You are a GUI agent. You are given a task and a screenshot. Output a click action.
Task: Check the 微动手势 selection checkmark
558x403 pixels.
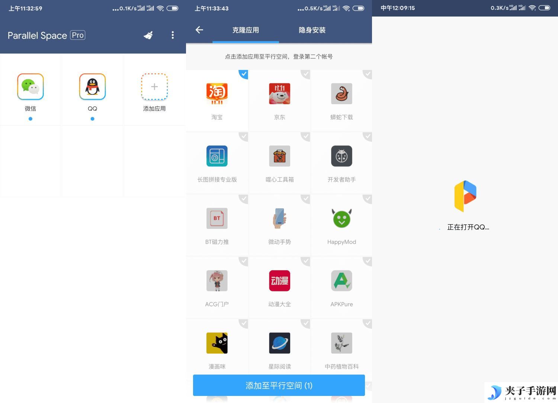click(x=305, y=199)
